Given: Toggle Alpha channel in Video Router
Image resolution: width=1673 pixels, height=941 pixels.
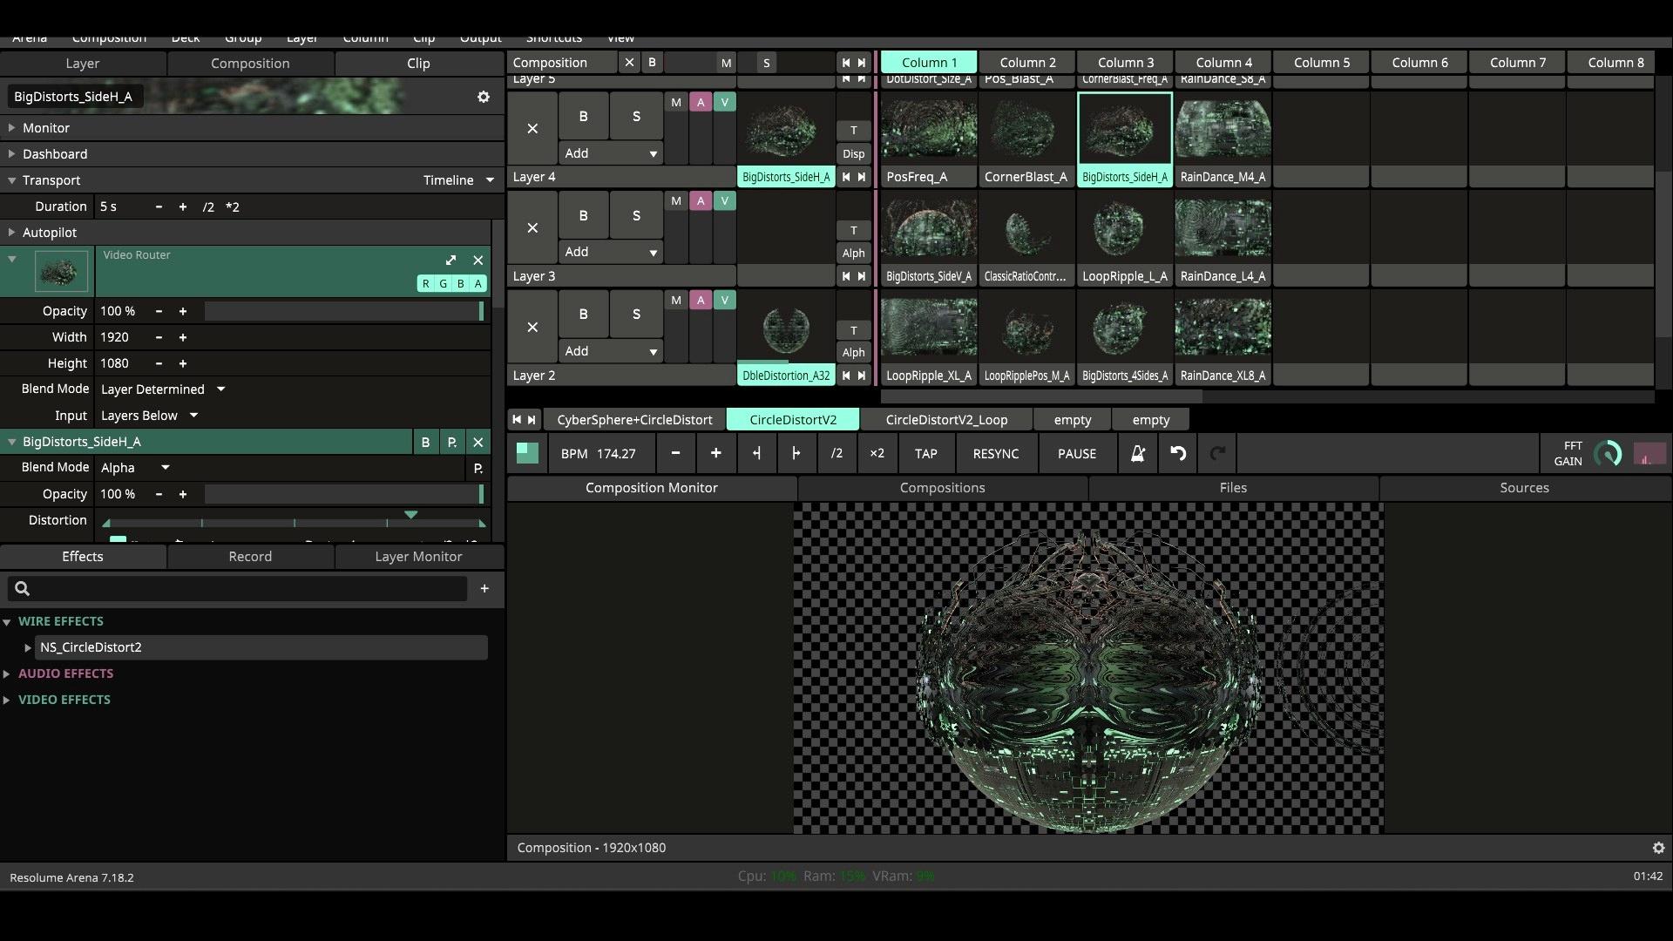Looking at the screenshot, I should point(478,284).
